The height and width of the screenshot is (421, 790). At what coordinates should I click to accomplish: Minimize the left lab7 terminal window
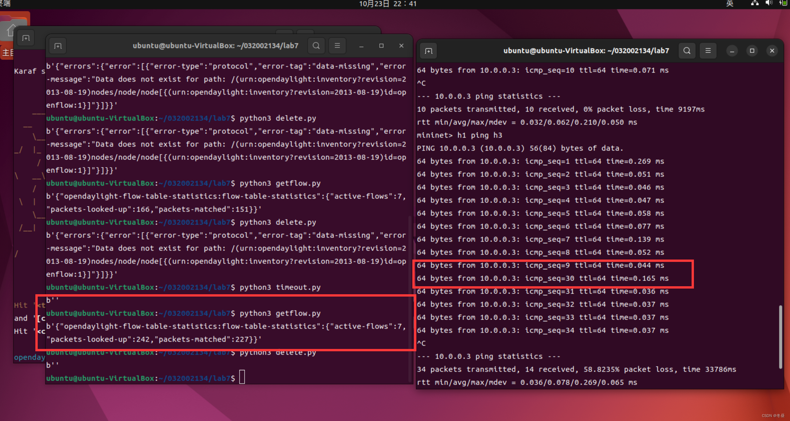tap(361, 46)
